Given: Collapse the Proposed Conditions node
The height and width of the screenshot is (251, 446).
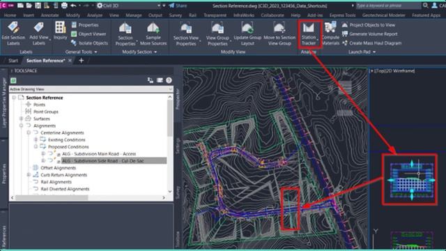Looking at the screenshot, I should 36,146.
